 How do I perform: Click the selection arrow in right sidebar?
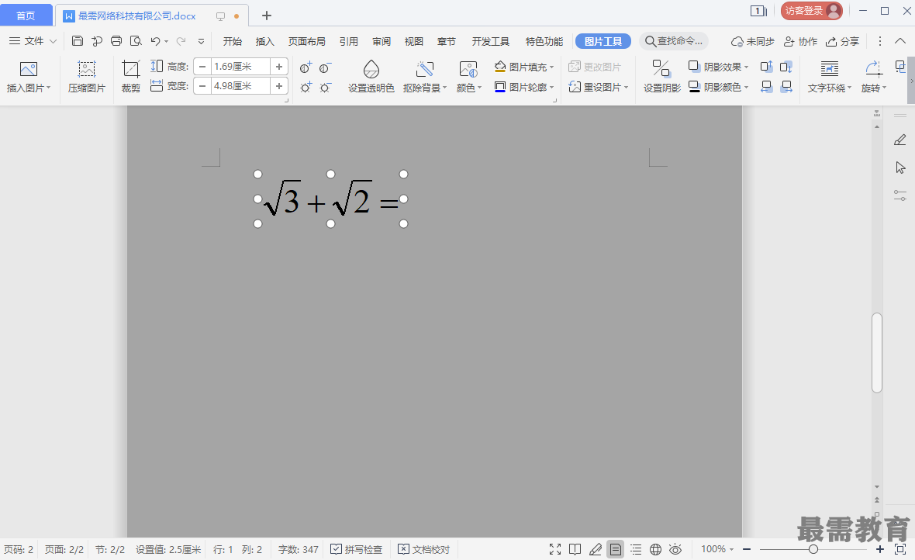click(x=900, y=168)
